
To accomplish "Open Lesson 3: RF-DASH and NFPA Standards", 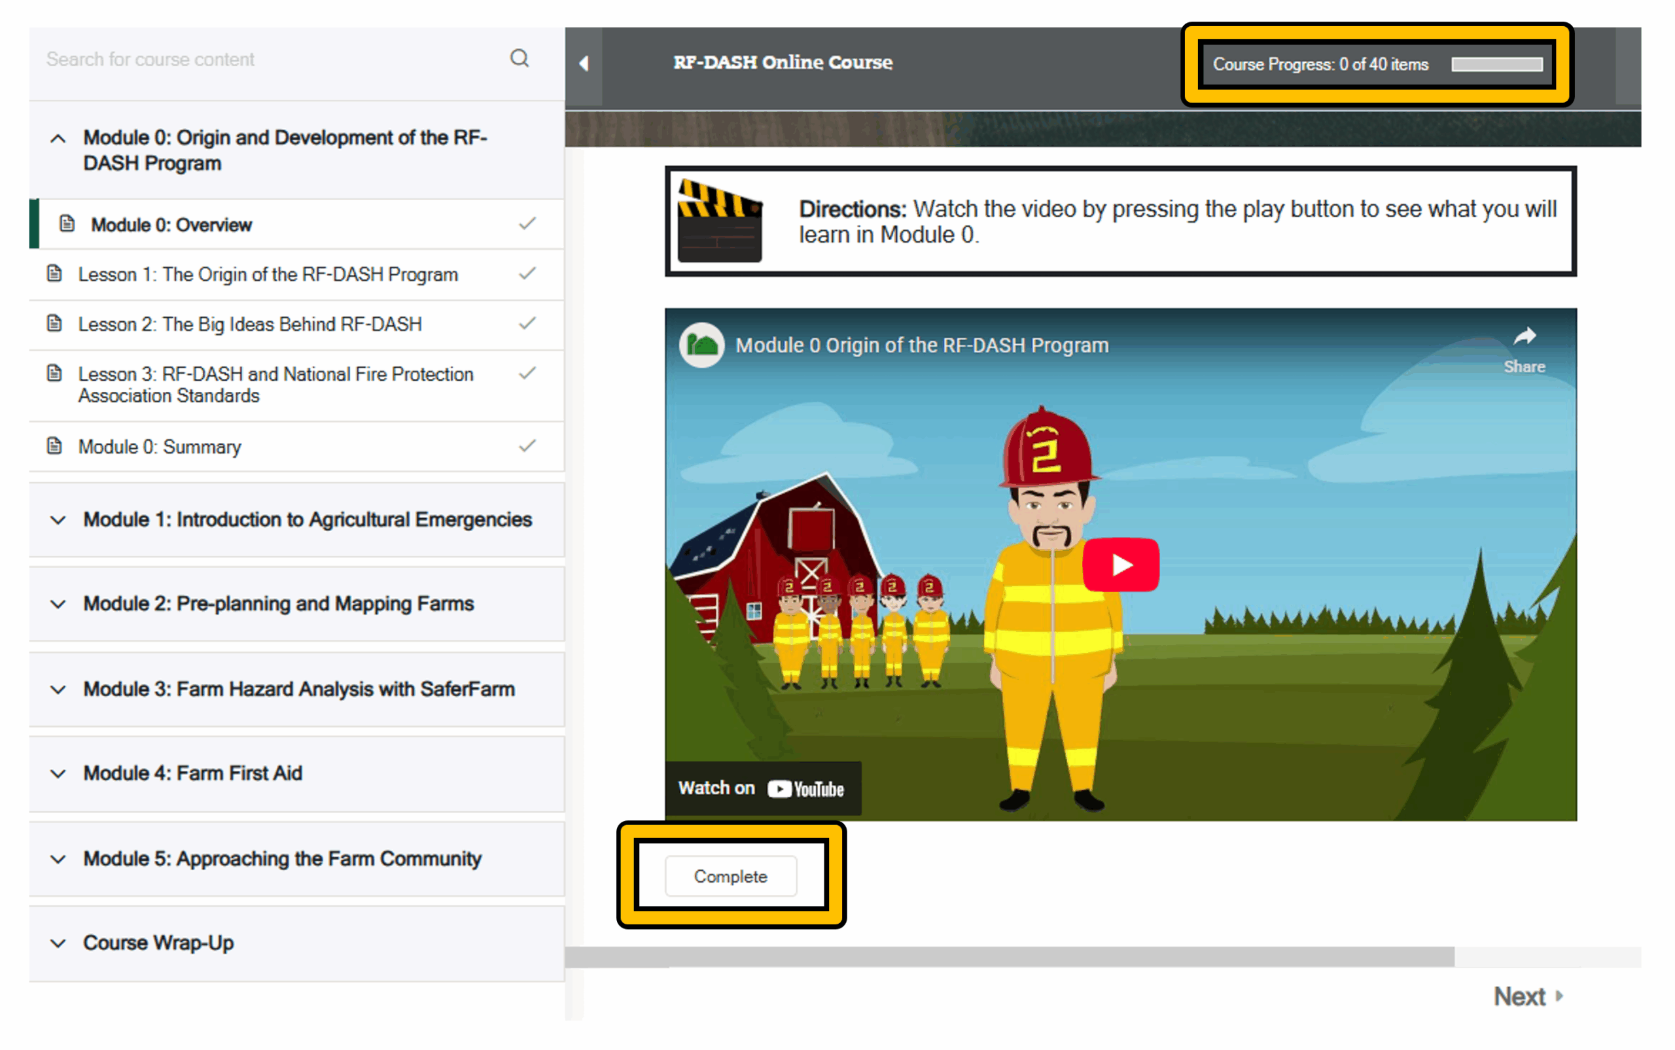I will [275, 385].
